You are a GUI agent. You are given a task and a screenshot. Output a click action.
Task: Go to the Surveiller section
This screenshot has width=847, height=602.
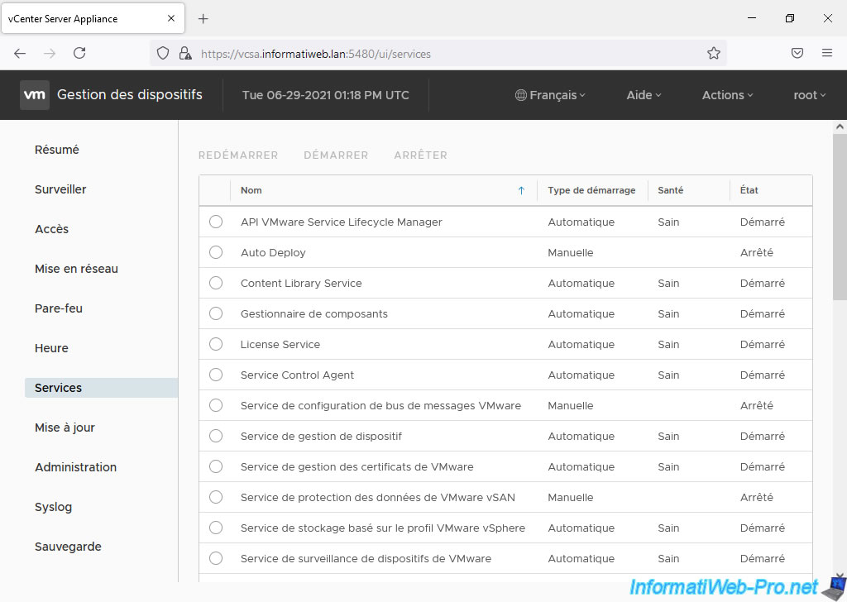coord(60,189)
